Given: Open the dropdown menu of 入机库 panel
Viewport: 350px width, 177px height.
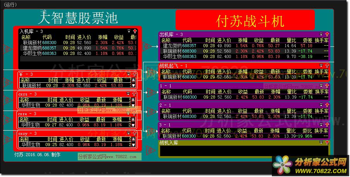Looking at the screenshot, I should [x=129, y=31].
